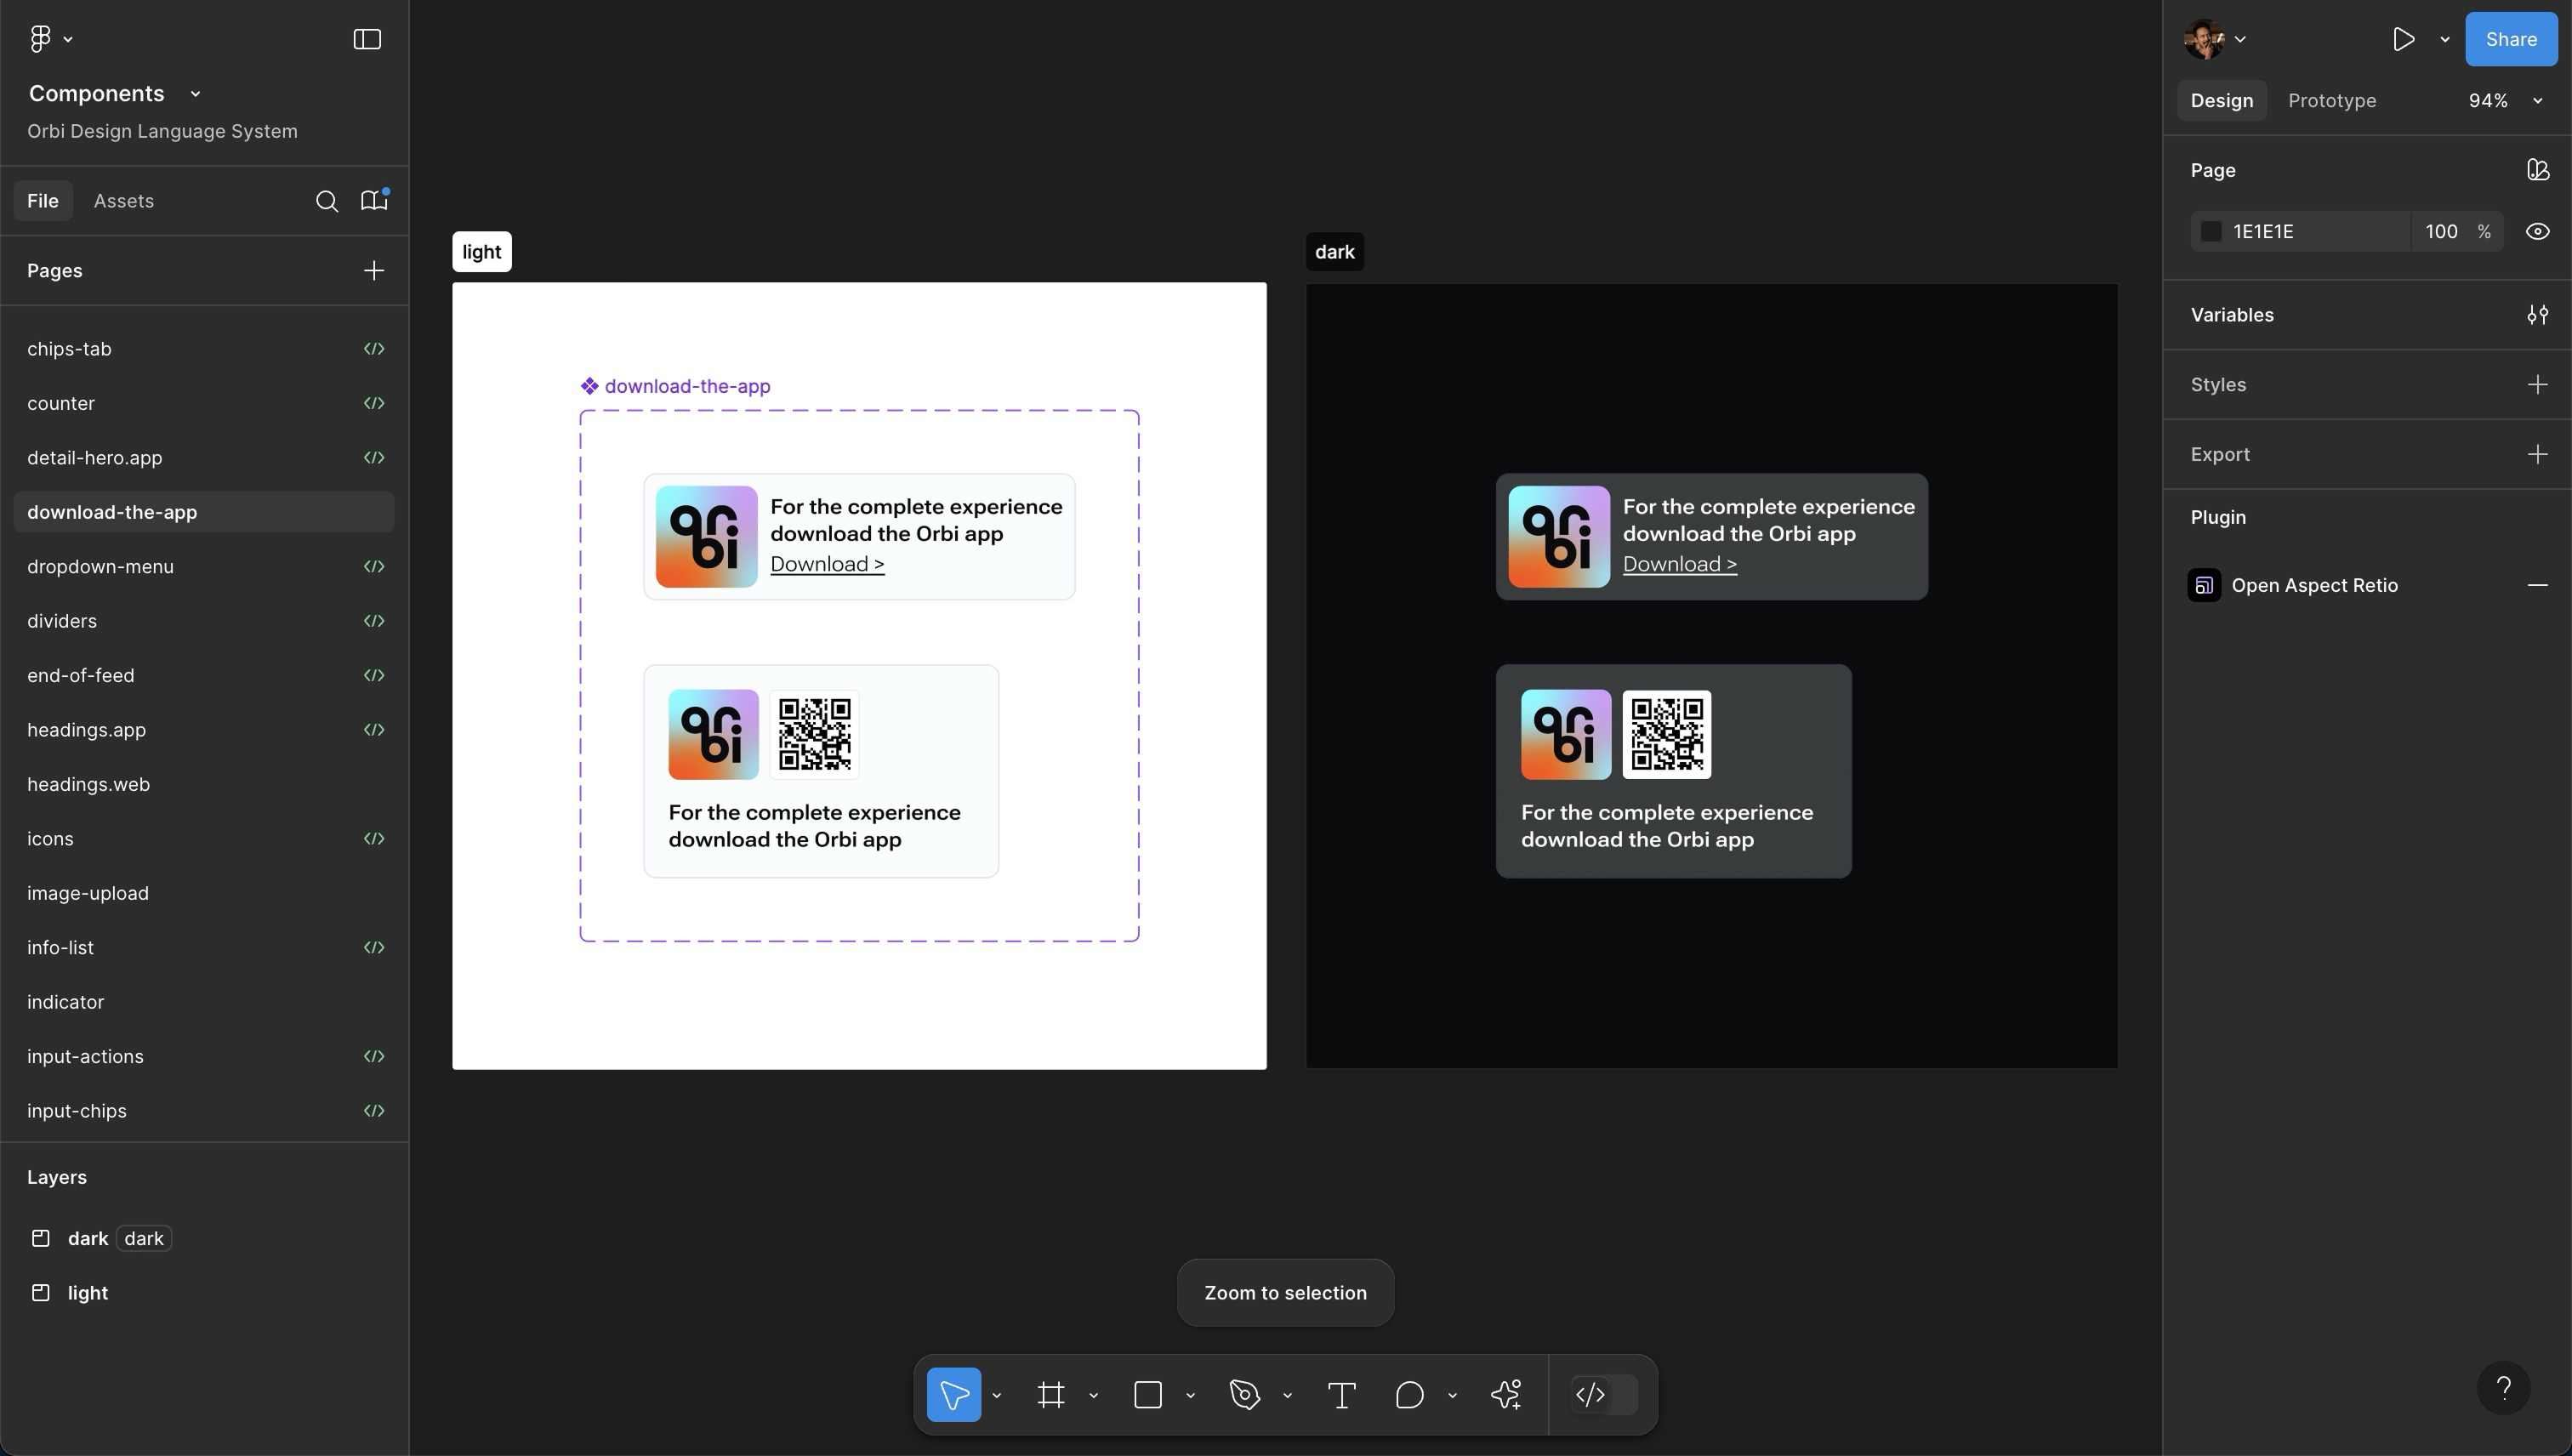
Task: Click the code icon beside input-chips
Action: click(374, 1110)
